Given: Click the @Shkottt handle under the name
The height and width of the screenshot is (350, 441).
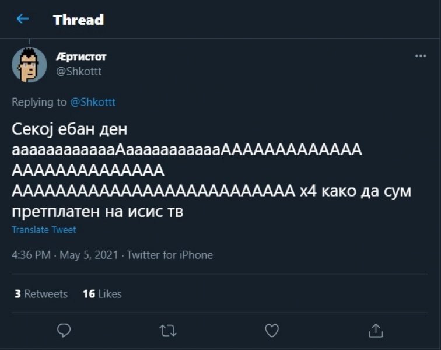Looking at the screenshot, I should (x=79, y=71).
